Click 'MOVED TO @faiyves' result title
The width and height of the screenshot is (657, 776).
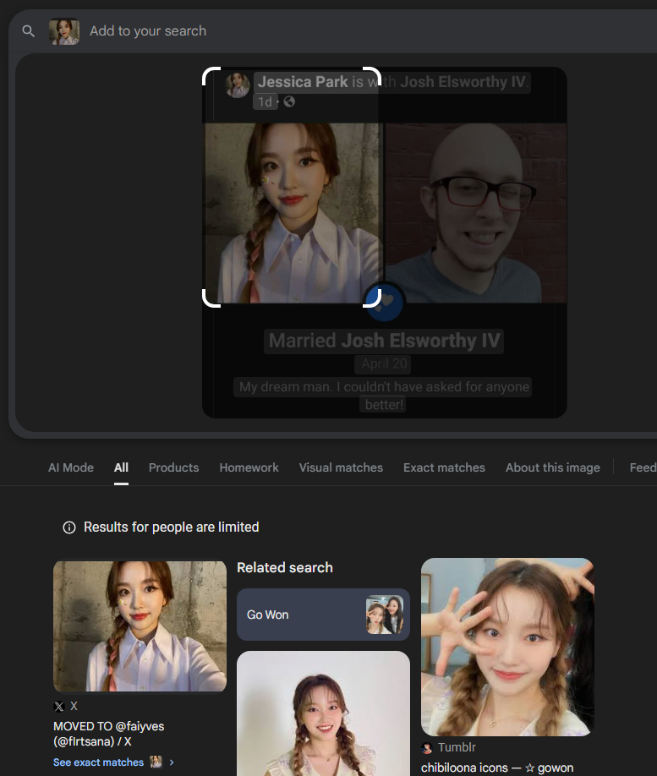pyautogui.click(x=109, y=734)
